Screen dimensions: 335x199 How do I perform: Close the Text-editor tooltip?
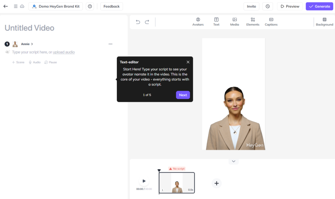pos(188,62)
